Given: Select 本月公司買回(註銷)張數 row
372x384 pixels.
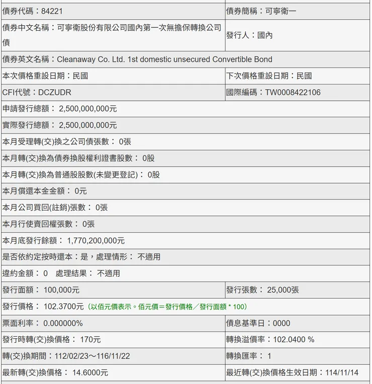Looking at the screenshot, I should tap(185, 208).
